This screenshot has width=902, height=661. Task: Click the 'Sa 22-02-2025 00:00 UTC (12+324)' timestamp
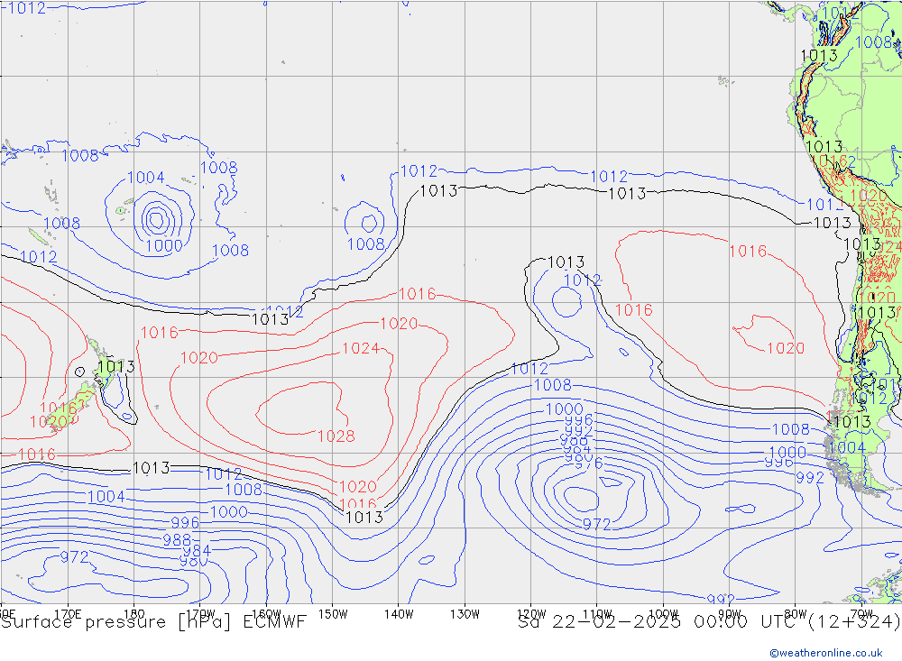point(709,622)
